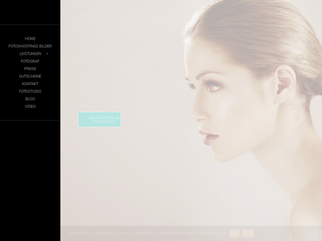Select the Leistungen menu item
The image size is (322, 241).
(x=30, y=54)
